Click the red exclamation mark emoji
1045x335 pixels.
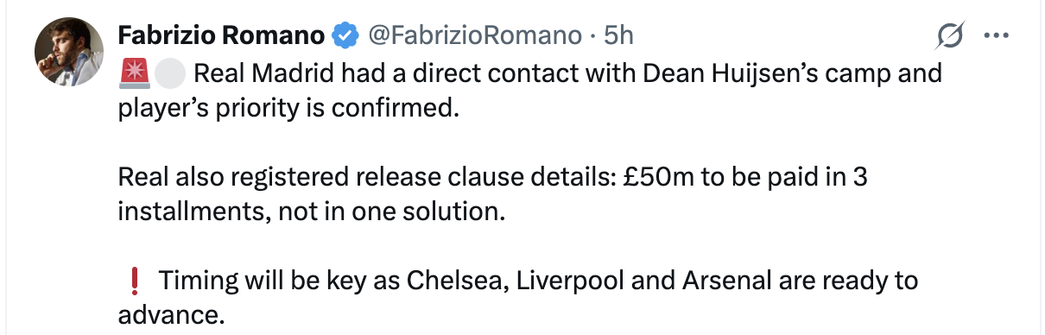134,281
